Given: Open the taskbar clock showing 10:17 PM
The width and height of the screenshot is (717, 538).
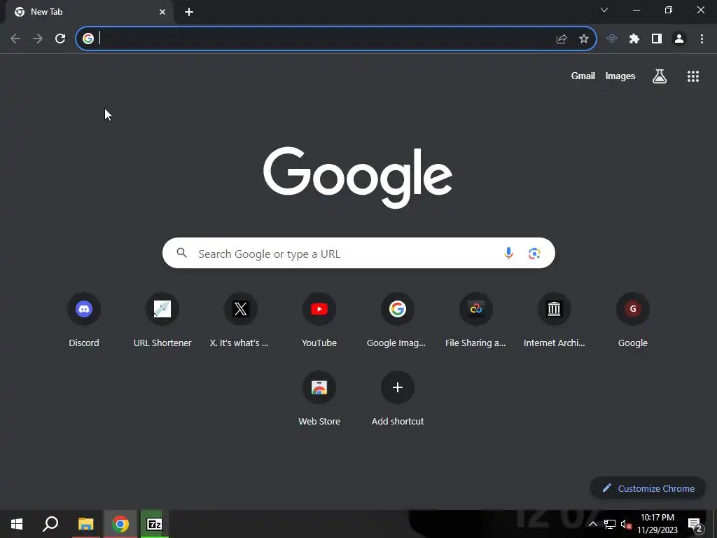Looking at the screenshot, I should coord(657,524).
